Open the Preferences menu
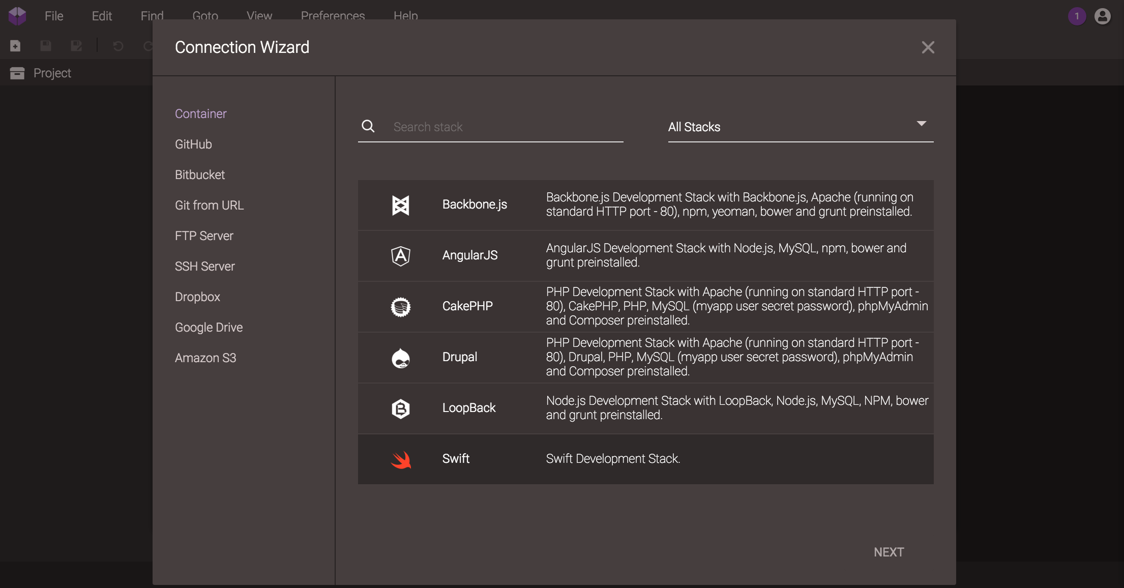 point(333,16)
